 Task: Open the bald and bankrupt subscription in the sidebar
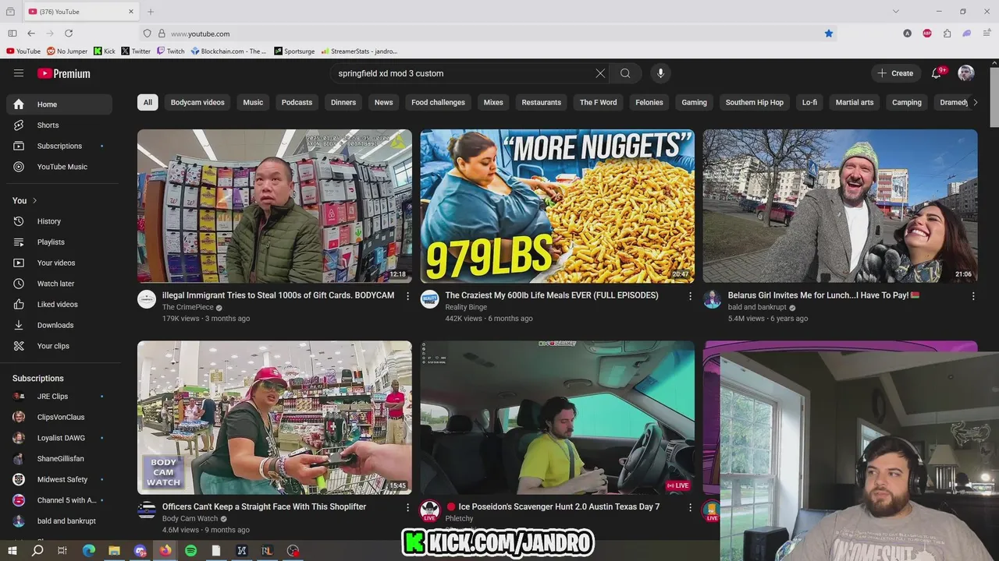tap(59, 521)
